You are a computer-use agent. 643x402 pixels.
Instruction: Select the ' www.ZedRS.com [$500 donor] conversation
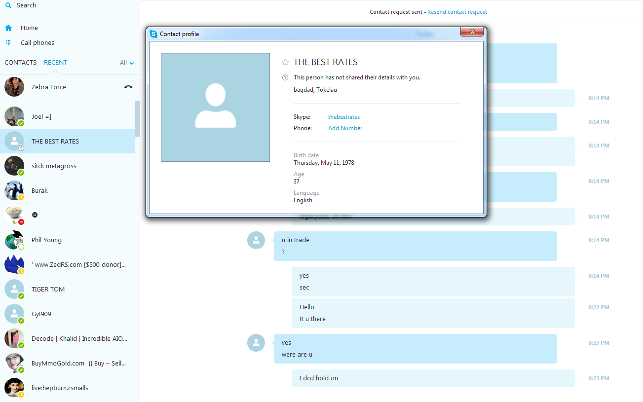point(67,264)
